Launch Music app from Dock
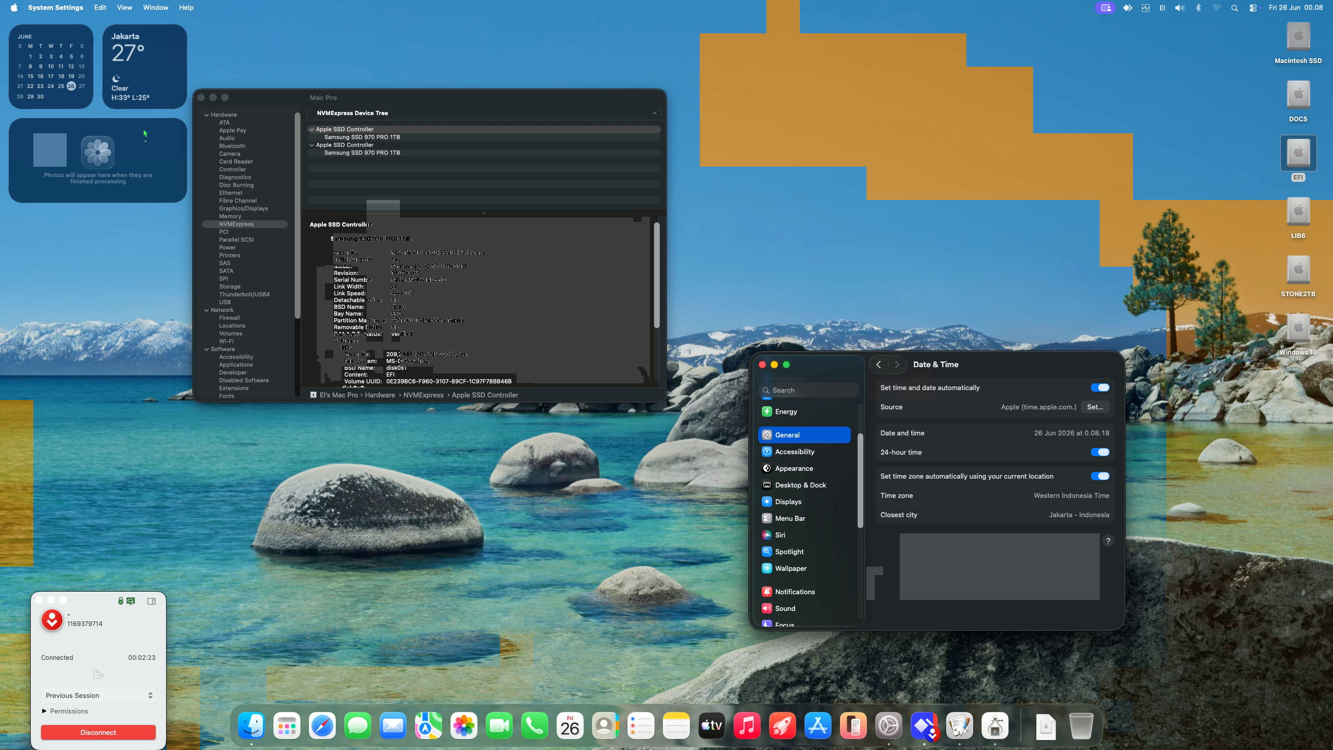Viewport: 1333px width, 750px height. pyautogui.click(x=747, y=726)
